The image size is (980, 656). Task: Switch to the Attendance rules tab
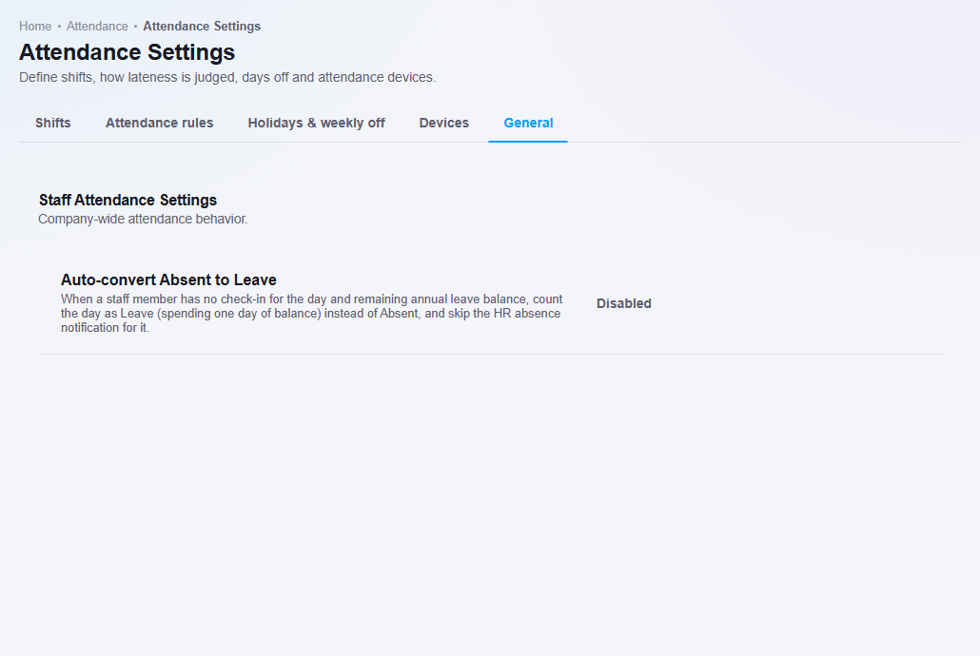(x=160, y=123)
